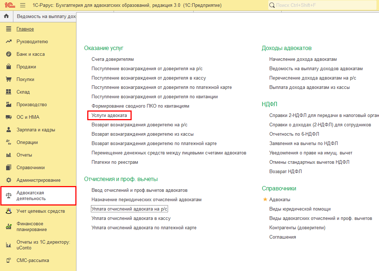Switch to Ведомость на выплату tab
This screenshot has width=379, height=271.
pyautogui.click(x=46, y=17)
